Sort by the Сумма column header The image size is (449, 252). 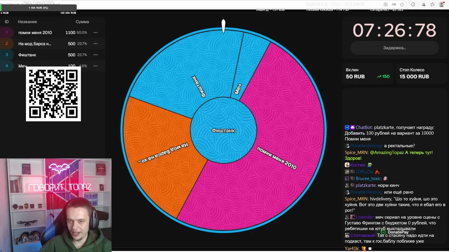pos(82,22)
